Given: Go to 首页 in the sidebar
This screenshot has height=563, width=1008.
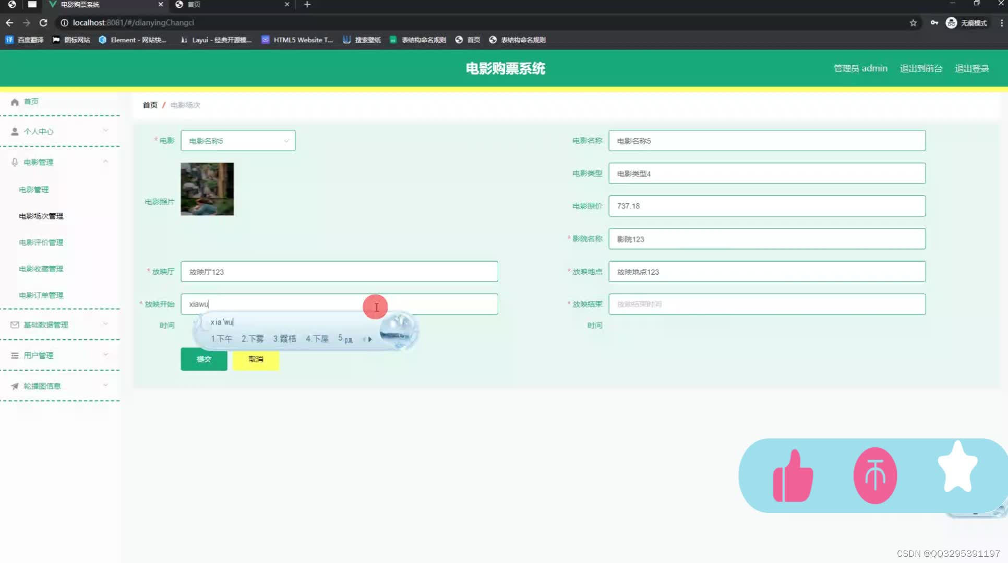Looking at the screenshot, I should pyautogui.click(x=31, y=102).
